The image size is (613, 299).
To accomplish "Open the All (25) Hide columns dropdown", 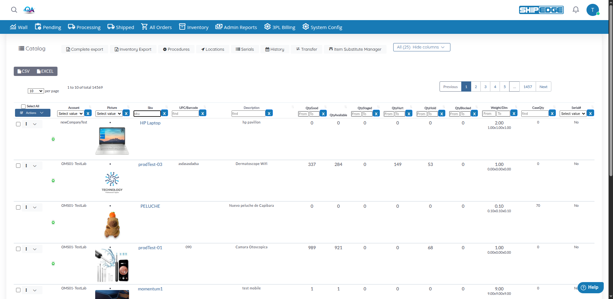I will point(421,47).
